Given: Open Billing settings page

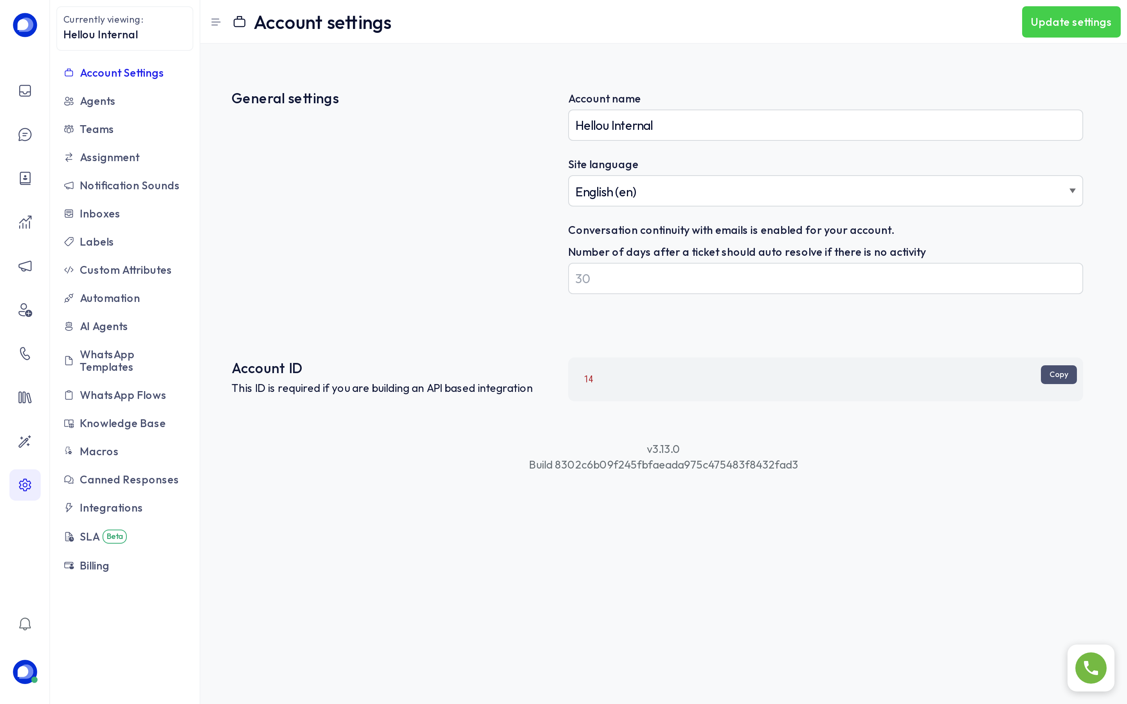Looking at the screenshot, I should tap(94, 566).
